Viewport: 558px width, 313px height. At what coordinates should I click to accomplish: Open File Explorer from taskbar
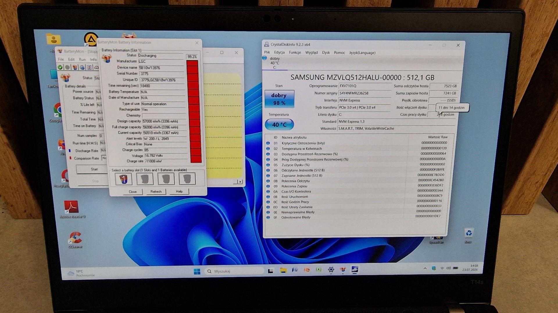coord(283,270)
